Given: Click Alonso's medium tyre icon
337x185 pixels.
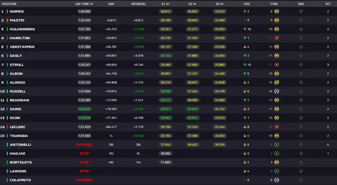Looking at the screenshot, I should (277, 83).
